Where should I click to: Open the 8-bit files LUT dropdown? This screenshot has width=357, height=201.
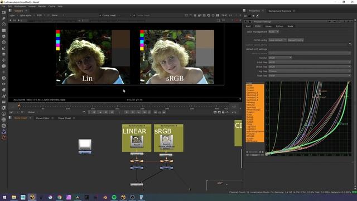(310, 62)
